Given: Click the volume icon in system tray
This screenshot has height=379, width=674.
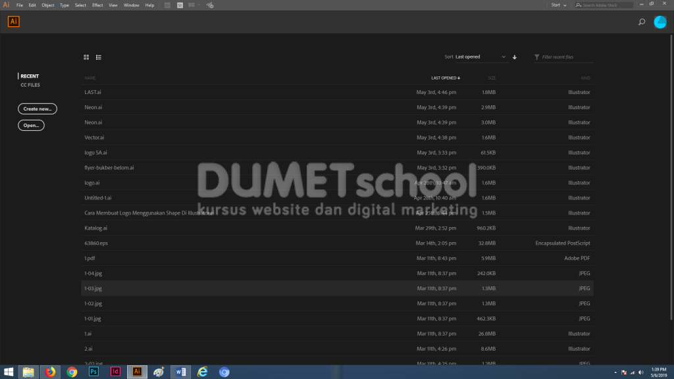Looking at the screenshot, I should (641, 372).
